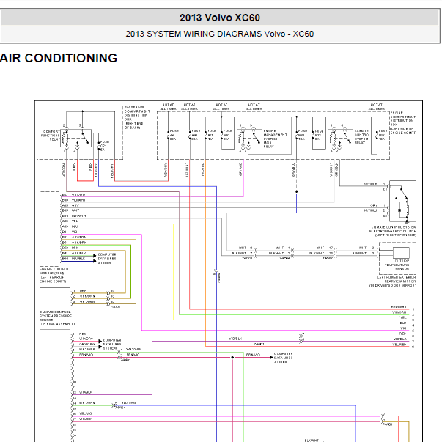Click the '2013 Volvo XC60' header title
The height and width of the screenshot is (442, 442).
(x=220, y=18)
